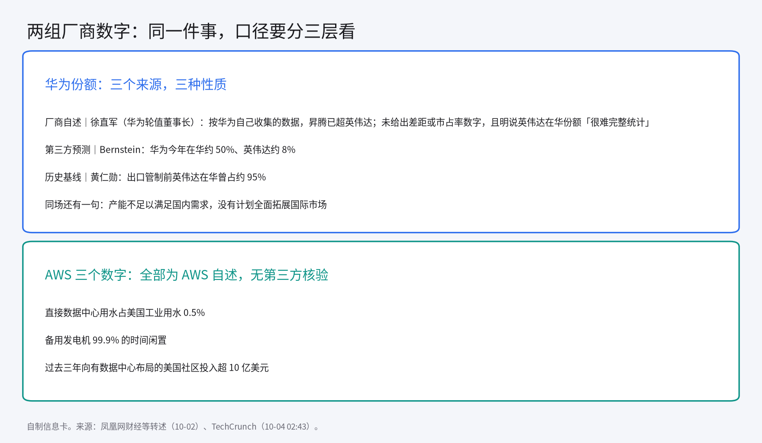The image size is (762, 443).
Task: Select heading AWS 三个数字：全部为 AWS 自述
Action: point(187,275)
